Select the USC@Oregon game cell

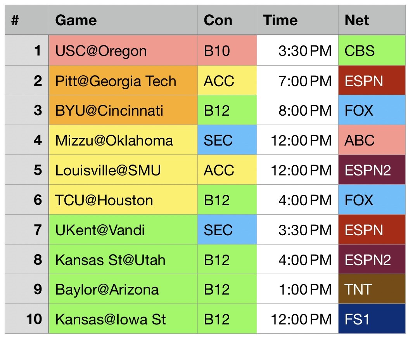coord(123,51)
